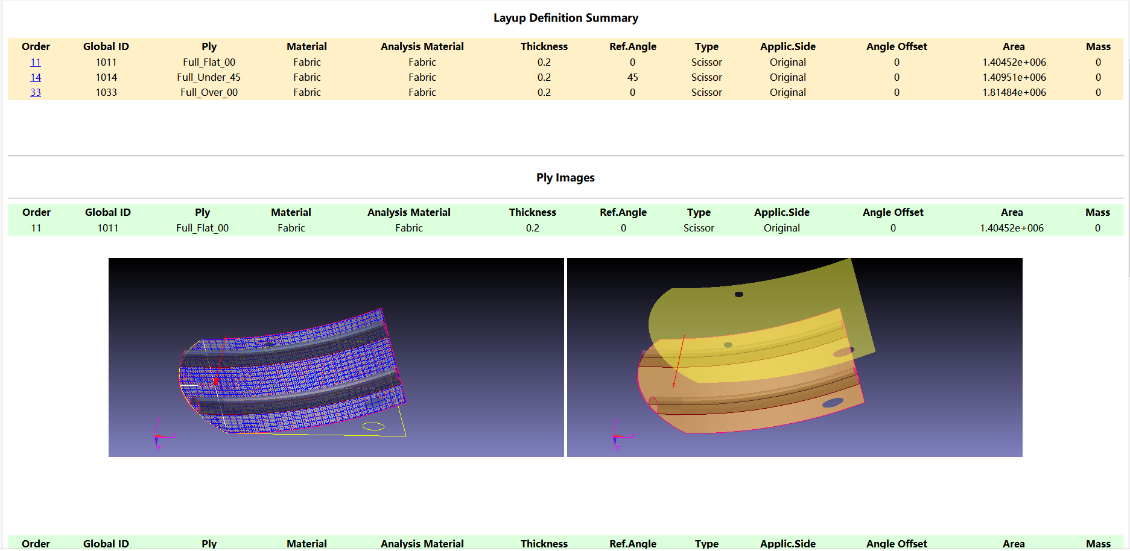This screenshot has width=1130, height=551.
Task: Click Full_Flat_00 in the Ply Images table
Action: click(x=203, y=228)
